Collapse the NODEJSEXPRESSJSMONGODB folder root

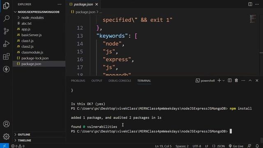(x=39, y=12)
